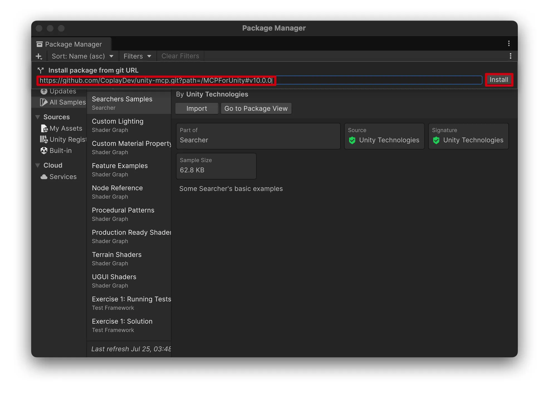Select Exercise 1: Solution sample
This screenshot has height=399, width=549.
(x=129, y=325)
